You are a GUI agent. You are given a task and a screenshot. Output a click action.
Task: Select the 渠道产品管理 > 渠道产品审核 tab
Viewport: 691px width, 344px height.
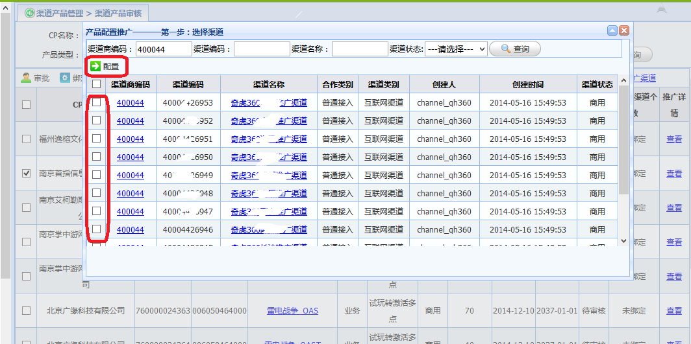(83, 13)
